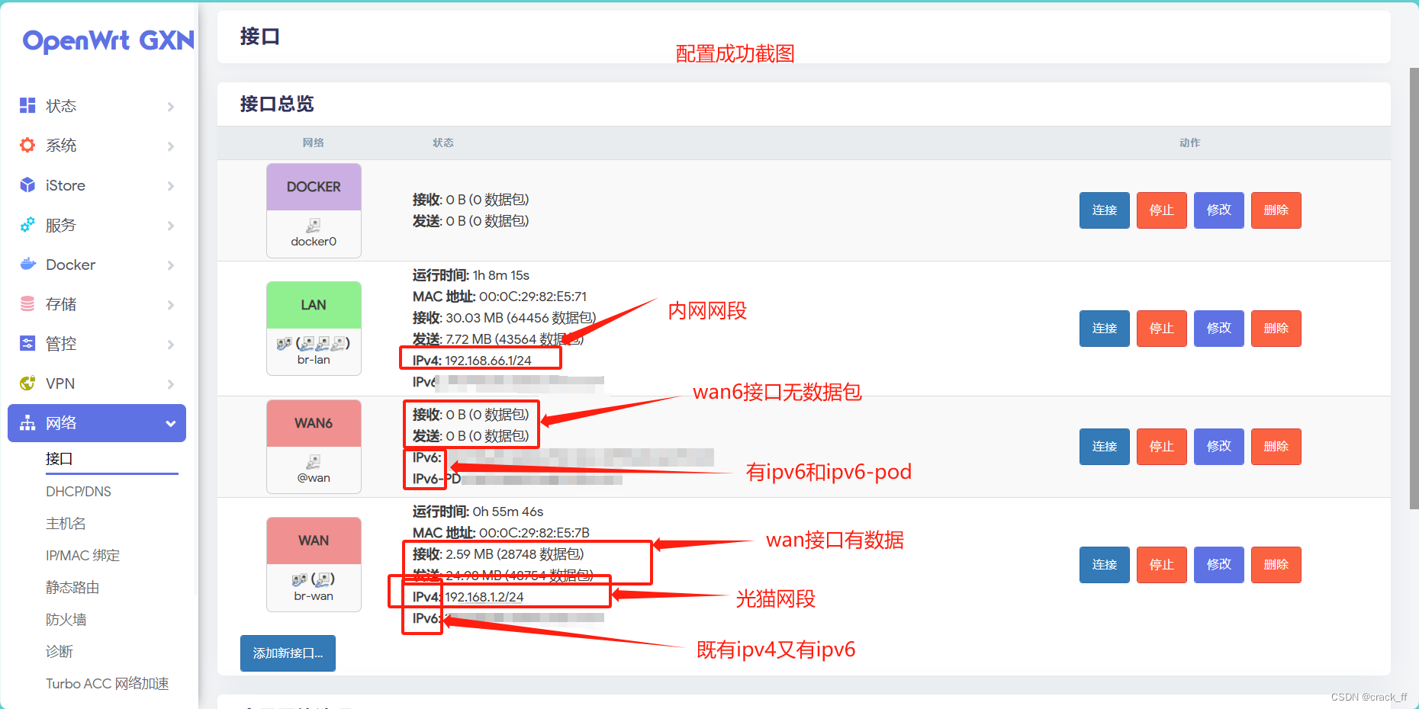This screenshot has height=709, width=1419.
Task: Open the 管控 (Control) sidebar icon
Action: coord(27,343)
